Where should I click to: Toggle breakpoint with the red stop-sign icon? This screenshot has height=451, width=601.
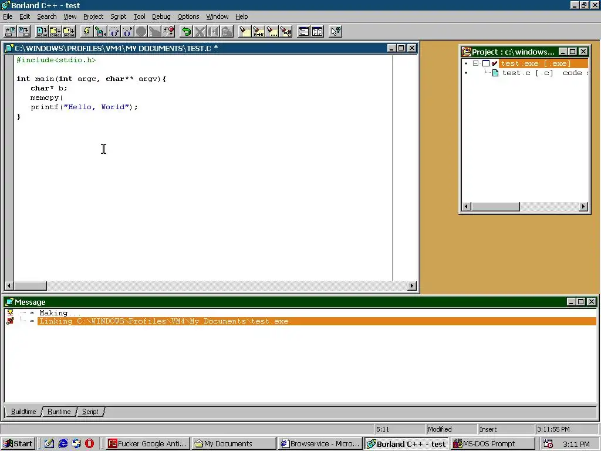click(x=168, y=32)
